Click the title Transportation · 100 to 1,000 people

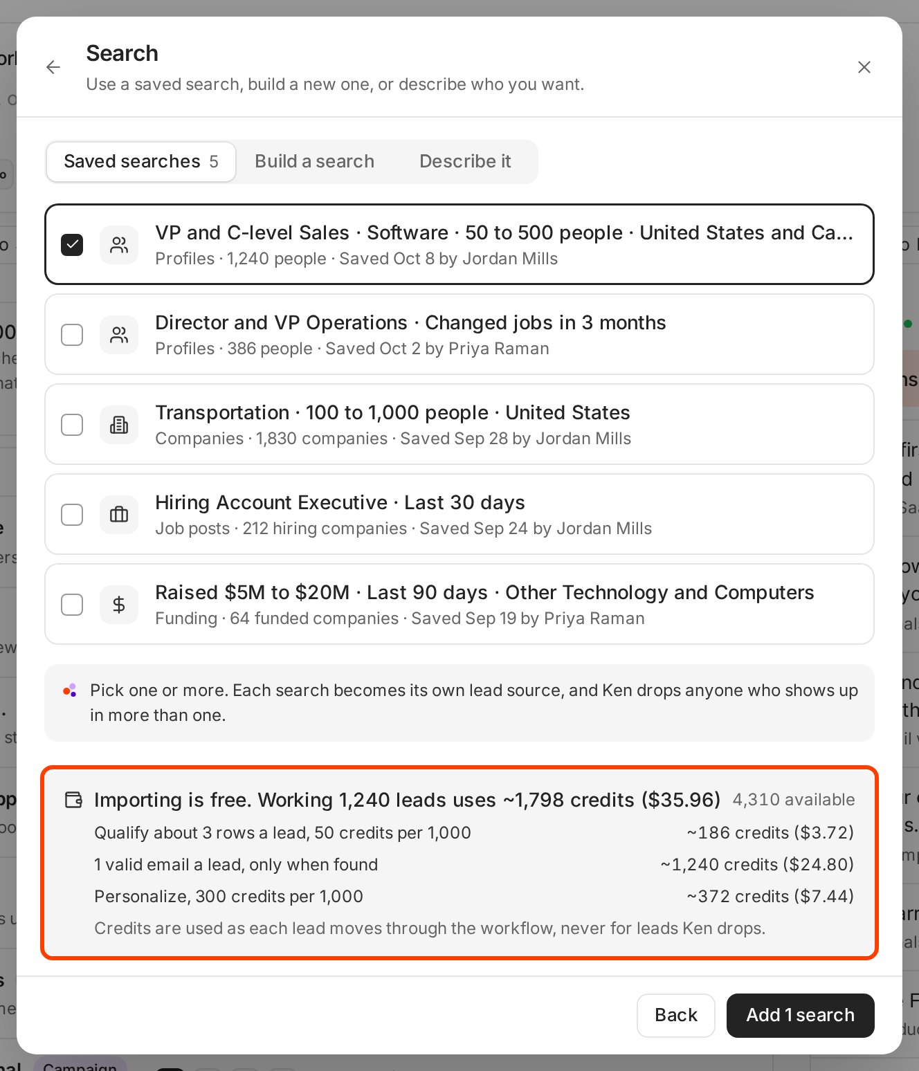[x=392, y=413]
